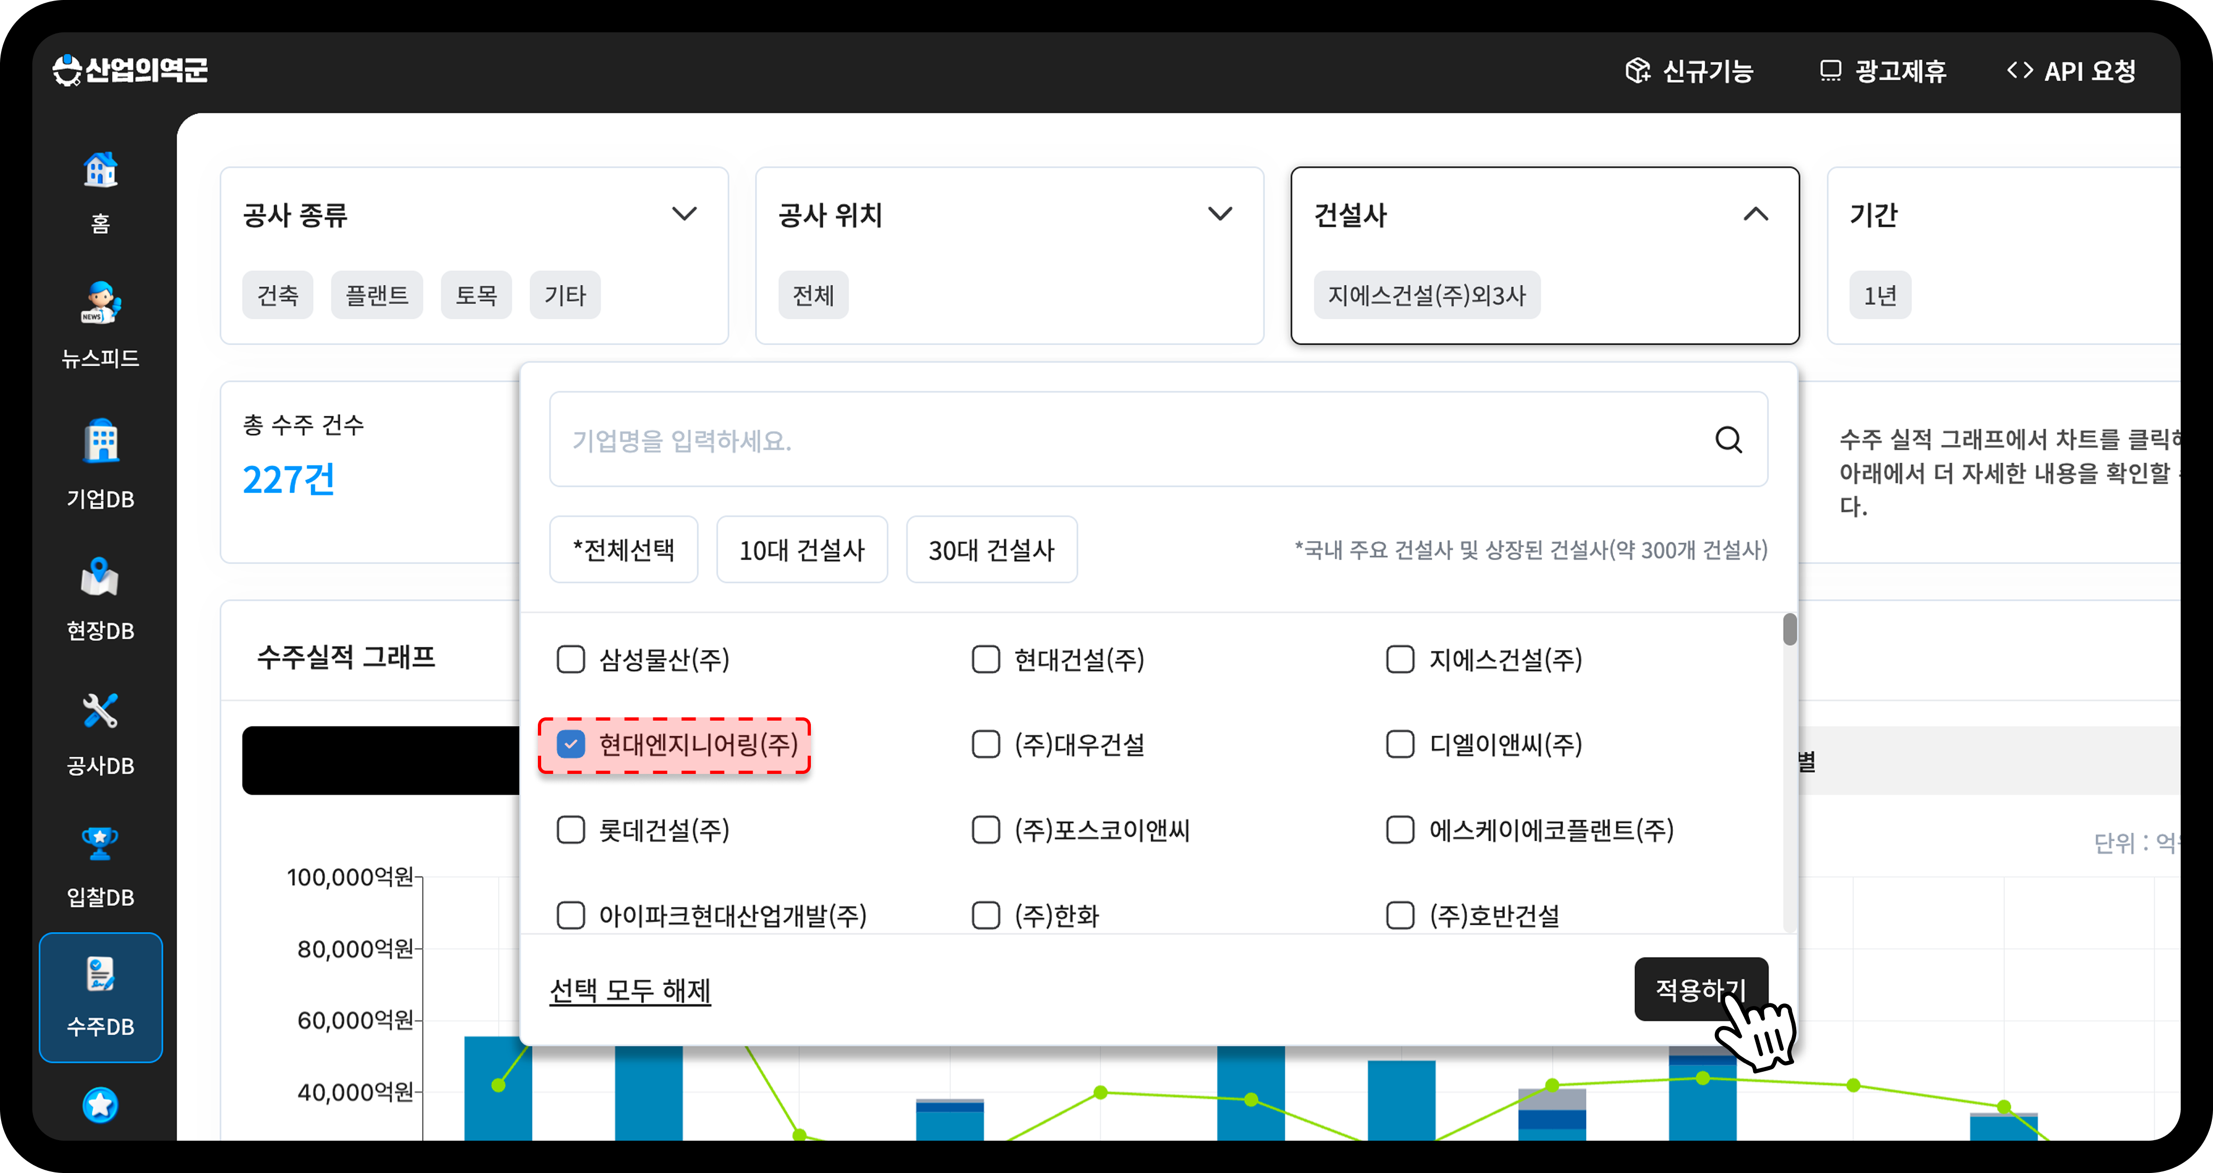The width and height of the screenshot is (2213, 1173).
Task: Check the 아이파크현대산업개발(주) checkbox
Action: (570, 915)
